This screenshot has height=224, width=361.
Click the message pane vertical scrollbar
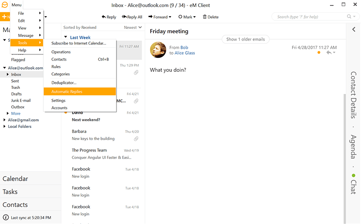tap(344, 159)
